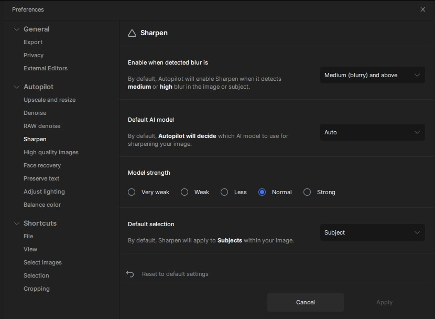Click the reset arrow icon
435x319 pixels.
(130, 274)
